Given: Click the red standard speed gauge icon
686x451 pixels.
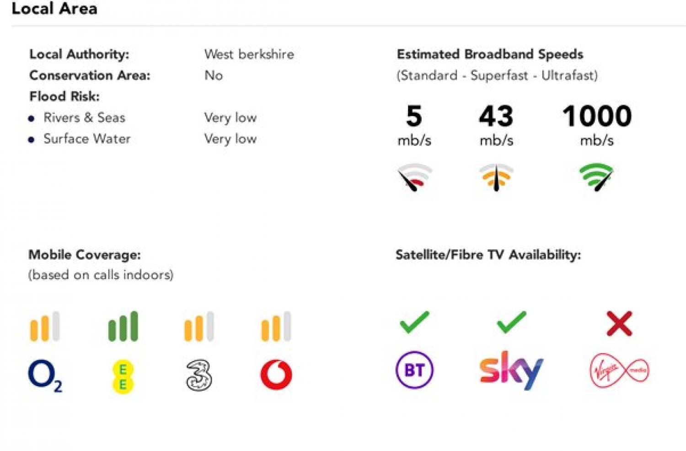Looking at the screenshot, I should coord(414,177).
